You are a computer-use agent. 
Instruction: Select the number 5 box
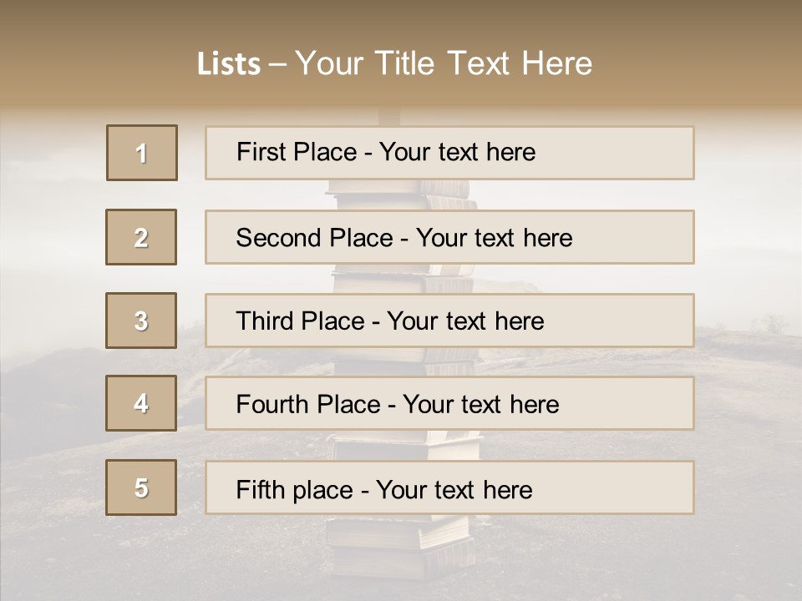click(141, 487)
